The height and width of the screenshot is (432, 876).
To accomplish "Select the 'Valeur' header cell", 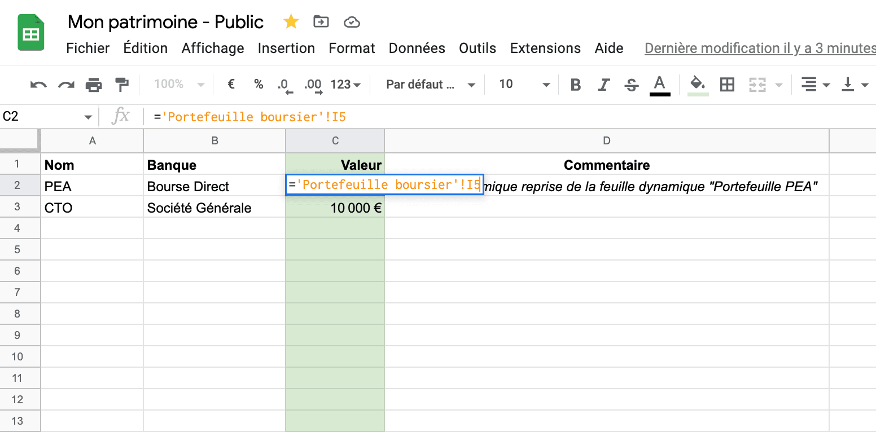I will pyautogui.click(x=335, y=165).
